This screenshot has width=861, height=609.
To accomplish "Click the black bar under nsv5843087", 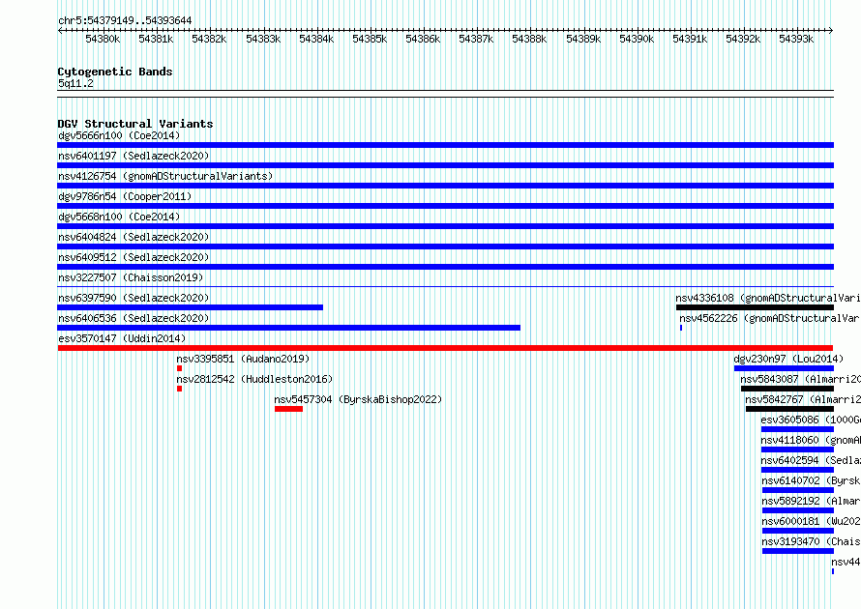I will [787, 389].
